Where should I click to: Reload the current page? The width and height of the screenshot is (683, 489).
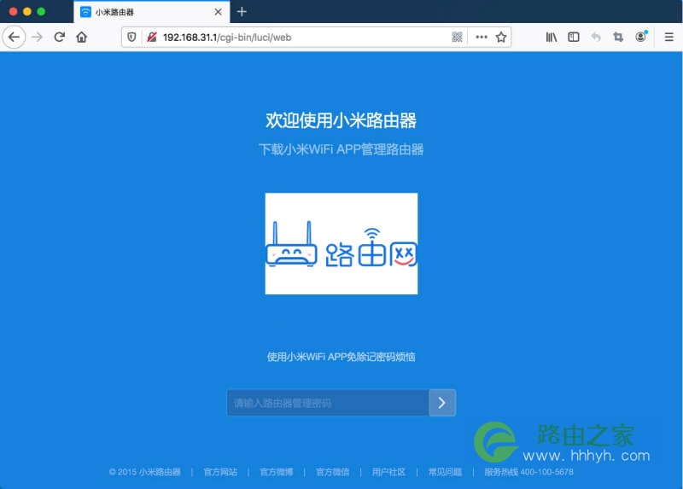pyautogui.click(x=60, y=37)
